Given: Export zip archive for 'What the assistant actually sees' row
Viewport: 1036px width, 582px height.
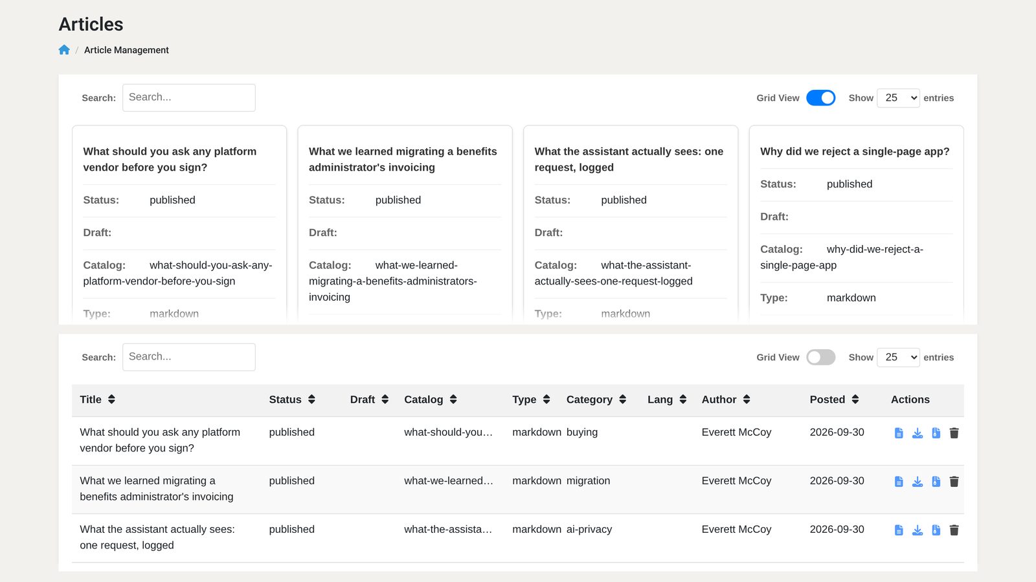Looking at the screenshot, I should pos(936,530).
